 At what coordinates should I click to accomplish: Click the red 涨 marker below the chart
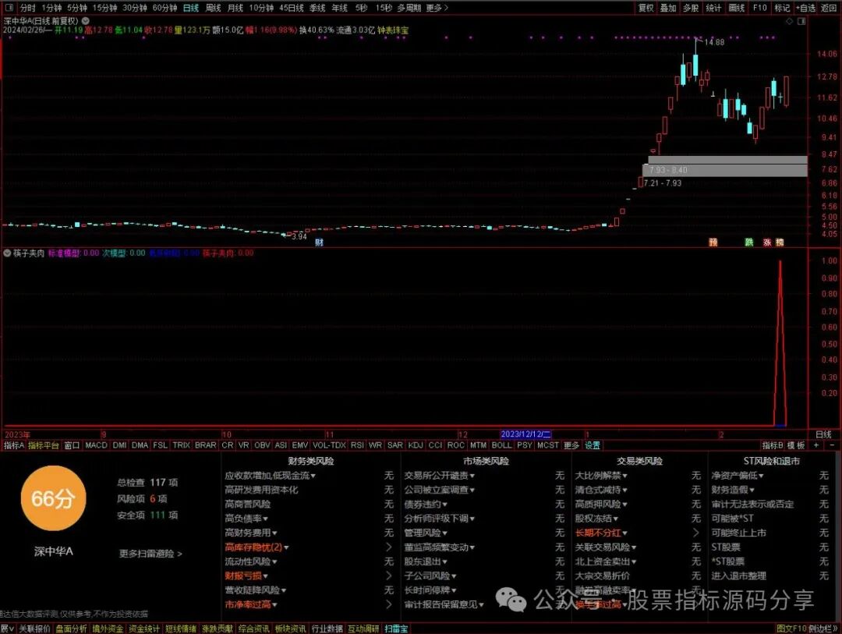767,243
